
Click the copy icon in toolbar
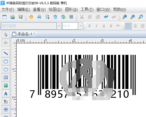tap(90, 17)
